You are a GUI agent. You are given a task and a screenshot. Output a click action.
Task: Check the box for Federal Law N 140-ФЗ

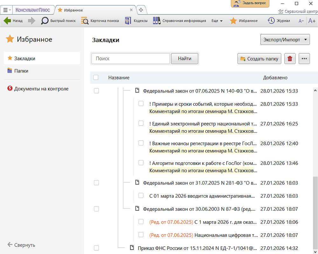tap(96, 91)
